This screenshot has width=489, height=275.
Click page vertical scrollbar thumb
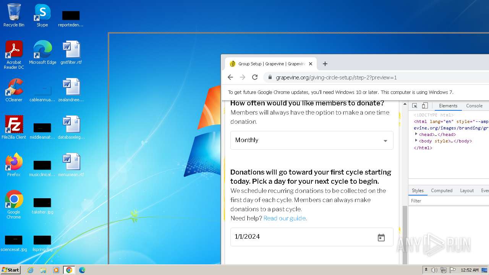click(x=405, y=236)
